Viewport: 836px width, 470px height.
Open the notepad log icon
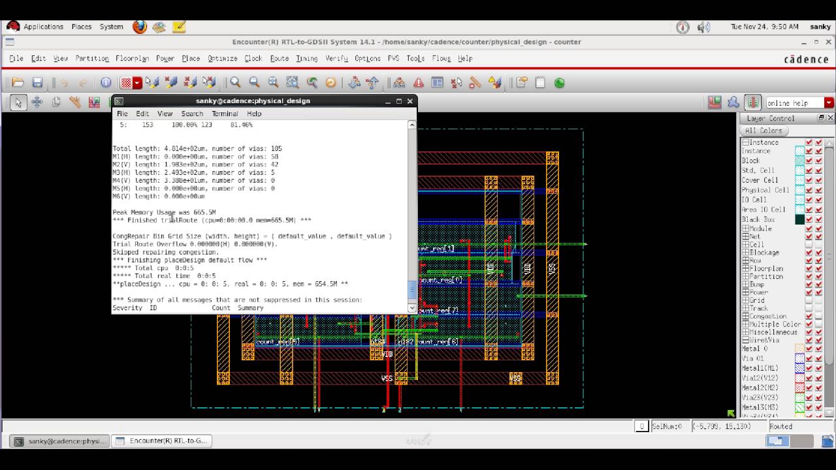540,83
